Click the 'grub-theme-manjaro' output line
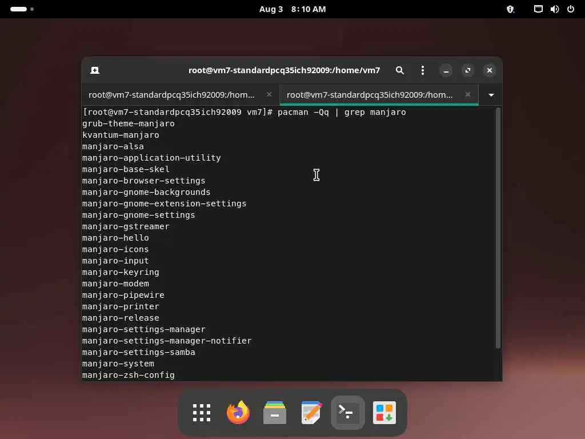The width and height of the screenshot is (585, 439). (x=129, y=123)
